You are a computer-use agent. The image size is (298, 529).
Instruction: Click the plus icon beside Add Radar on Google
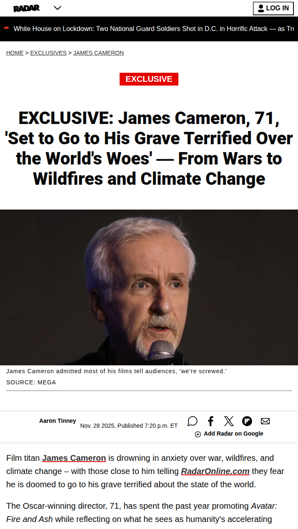pos(198,434)
